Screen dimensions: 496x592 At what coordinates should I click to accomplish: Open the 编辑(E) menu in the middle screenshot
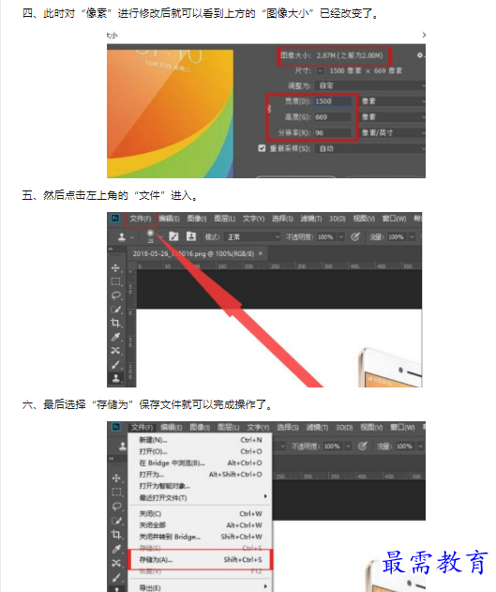169,219
